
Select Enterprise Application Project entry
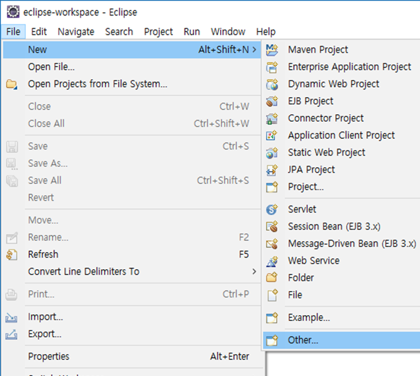click(342, 67)
